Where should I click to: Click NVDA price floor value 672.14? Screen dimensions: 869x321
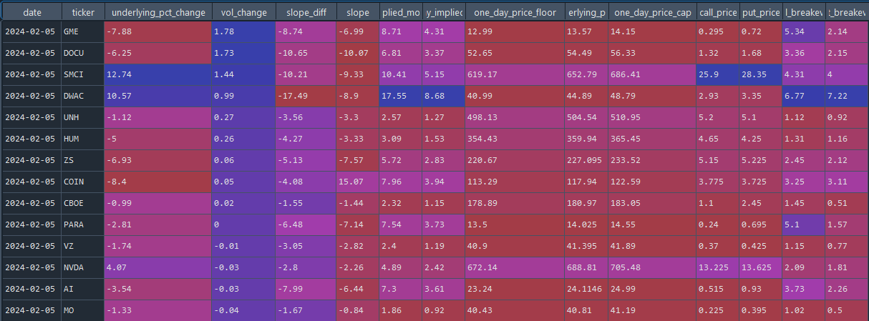(x=515, y=268)
